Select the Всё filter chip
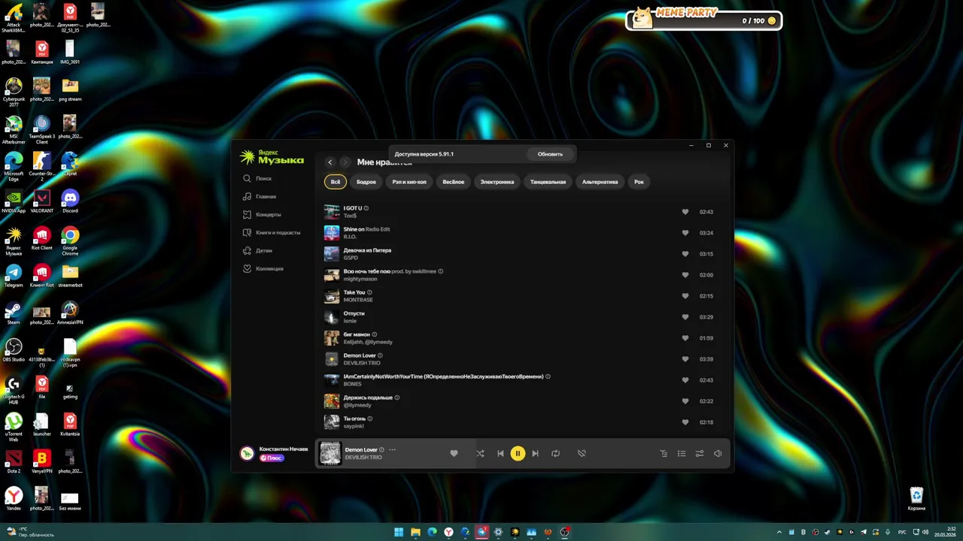963x541 pixels. pyautogui.click(x=336, y=182)
